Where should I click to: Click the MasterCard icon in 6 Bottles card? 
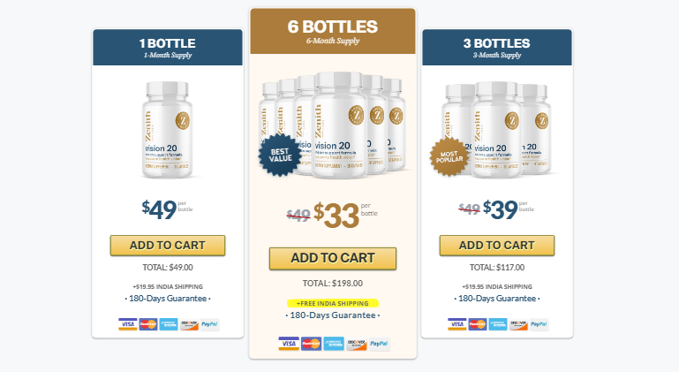pos(311,343)
